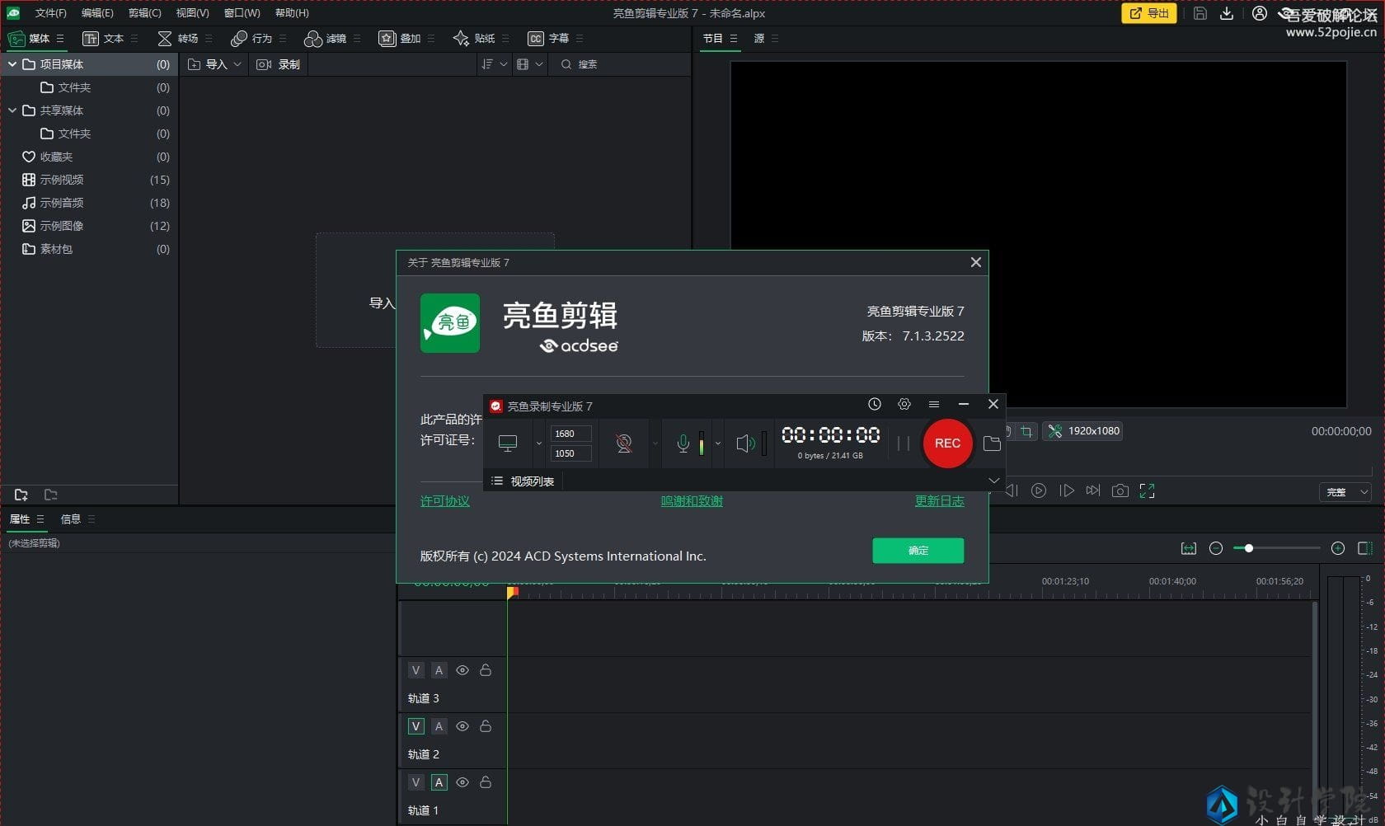Open the thumbnail view mode dropdown

530,64
